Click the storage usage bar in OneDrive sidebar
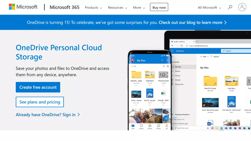 (x=183, y=118)
